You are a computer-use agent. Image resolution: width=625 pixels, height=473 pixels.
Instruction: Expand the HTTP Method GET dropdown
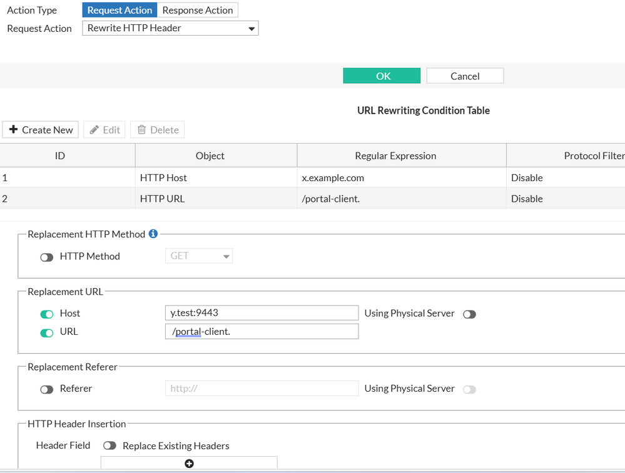pyautogui.click(x=198, y=256)
